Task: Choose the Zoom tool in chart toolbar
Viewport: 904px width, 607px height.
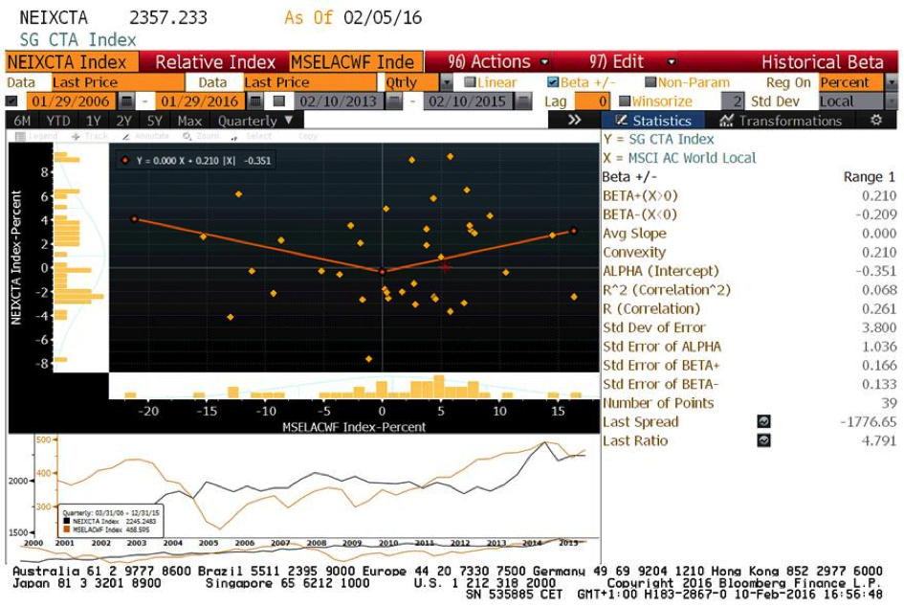Action: pos(201,136)
